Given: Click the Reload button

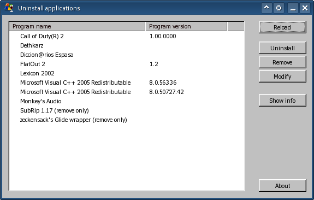Looking at the screenshot, I should pyautogui.click(x=282, y=27).
